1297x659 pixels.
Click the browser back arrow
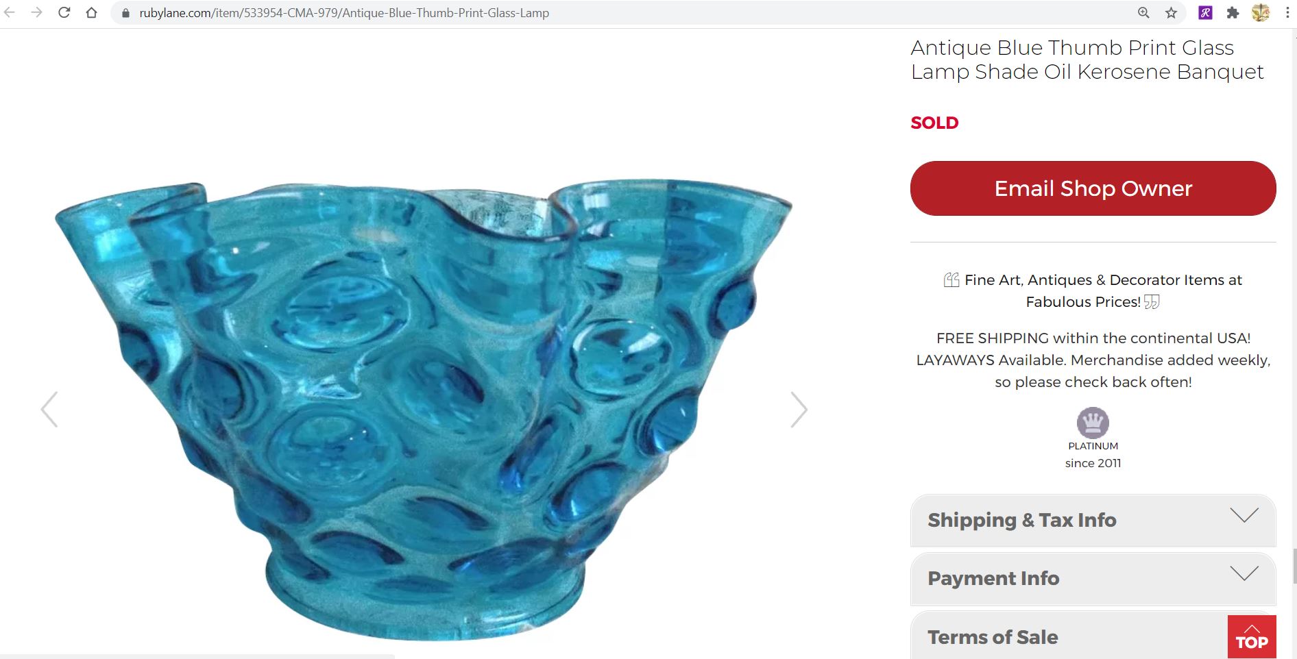click(x=10, y=12)
